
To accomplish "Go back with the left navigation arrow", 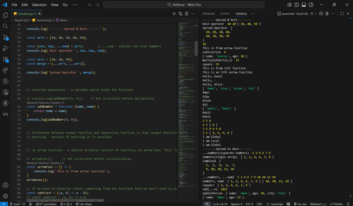I will pyautogui.click(x=90, y=5).
